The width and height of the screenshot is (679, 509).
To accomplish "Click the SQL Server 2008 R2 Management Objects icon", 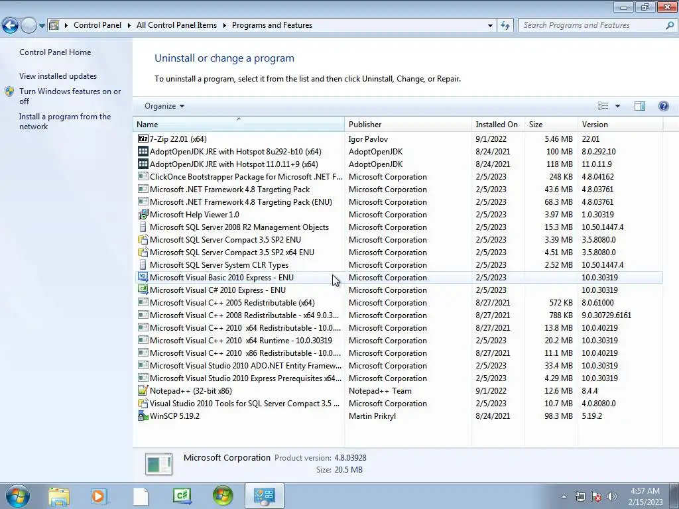I will coord(143,227).
